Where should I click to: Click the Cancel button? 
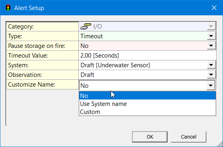coord(189,137)
